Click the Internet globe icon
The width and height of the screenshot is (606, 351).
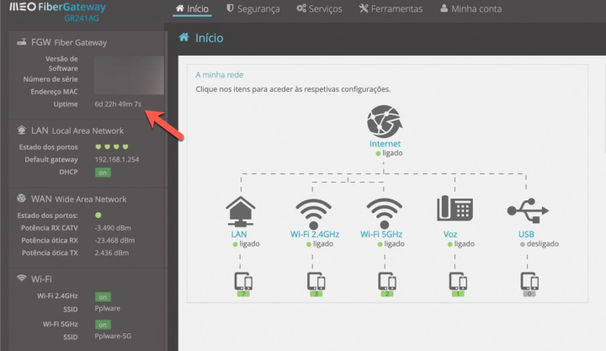coord(385,123)
